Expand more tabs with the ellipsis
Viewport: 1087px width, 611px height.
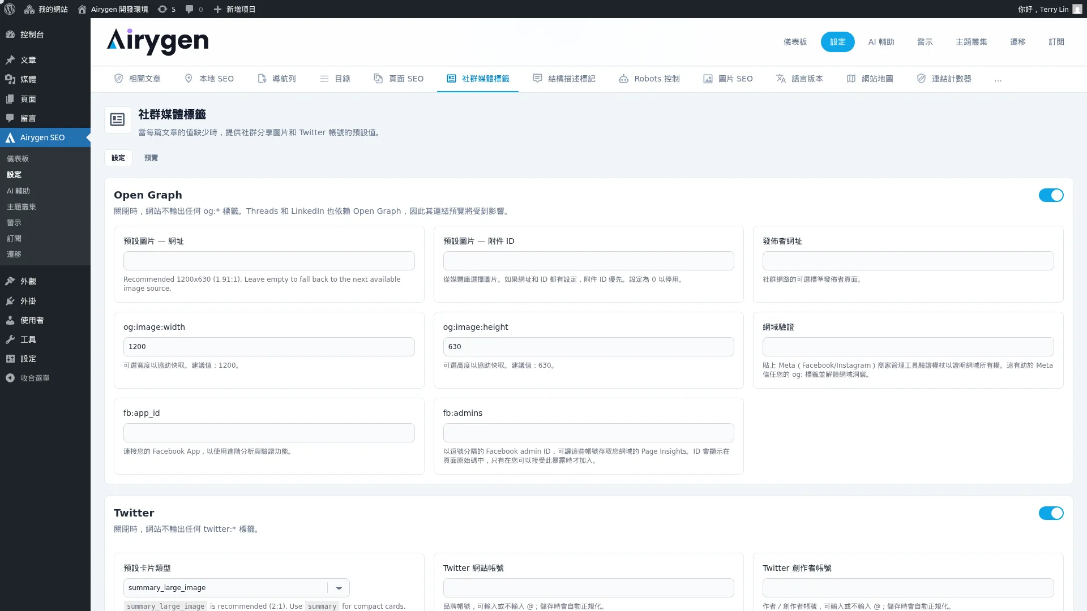click(x=998, y=79)
